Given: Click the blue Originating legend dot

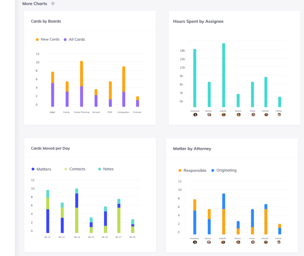Looking at the screenshot, I should pyautogui.click(x=213, y=171).
